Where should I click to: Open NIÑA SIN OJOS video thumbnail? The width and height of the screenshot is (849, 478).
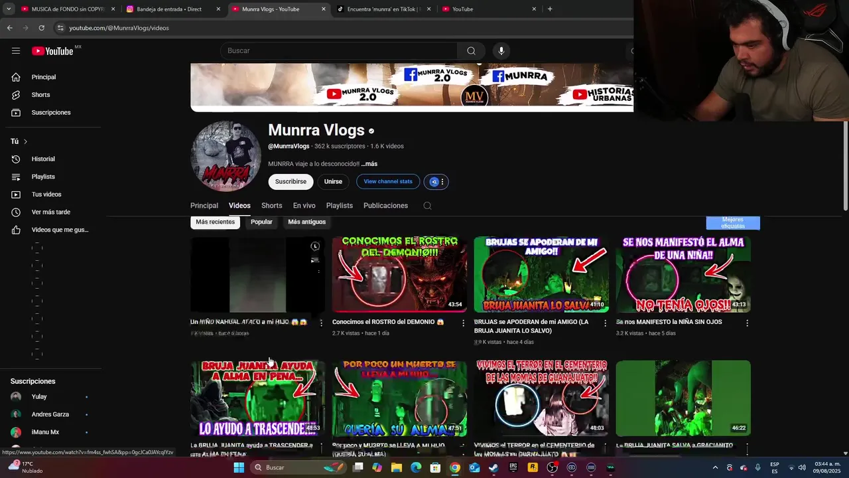click(x=683, y=274)
